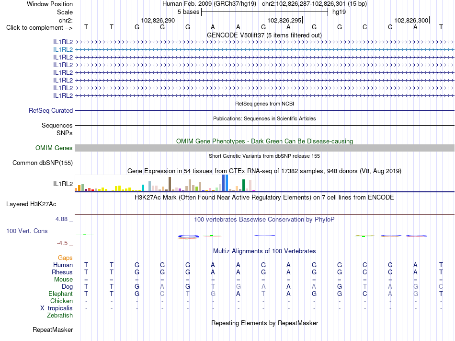Image resolution: width=455 pixels, height=341 pixels.
Task: Click the 'Click to complement -->' label
Action: [39, 28]
